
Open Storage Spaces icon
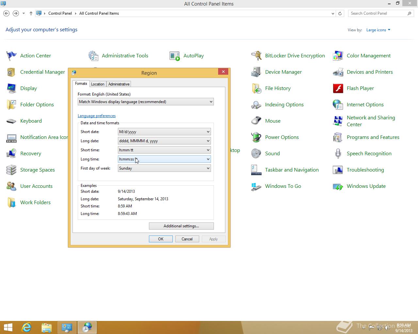tap(11, 170)
